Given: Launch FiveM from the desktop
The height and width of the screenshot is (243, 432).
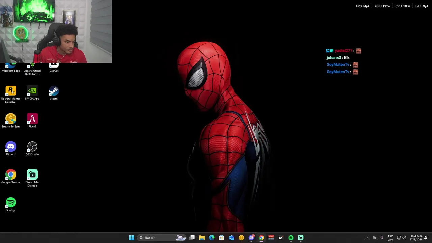Looking at the screenshot, I should coord(32,121).
